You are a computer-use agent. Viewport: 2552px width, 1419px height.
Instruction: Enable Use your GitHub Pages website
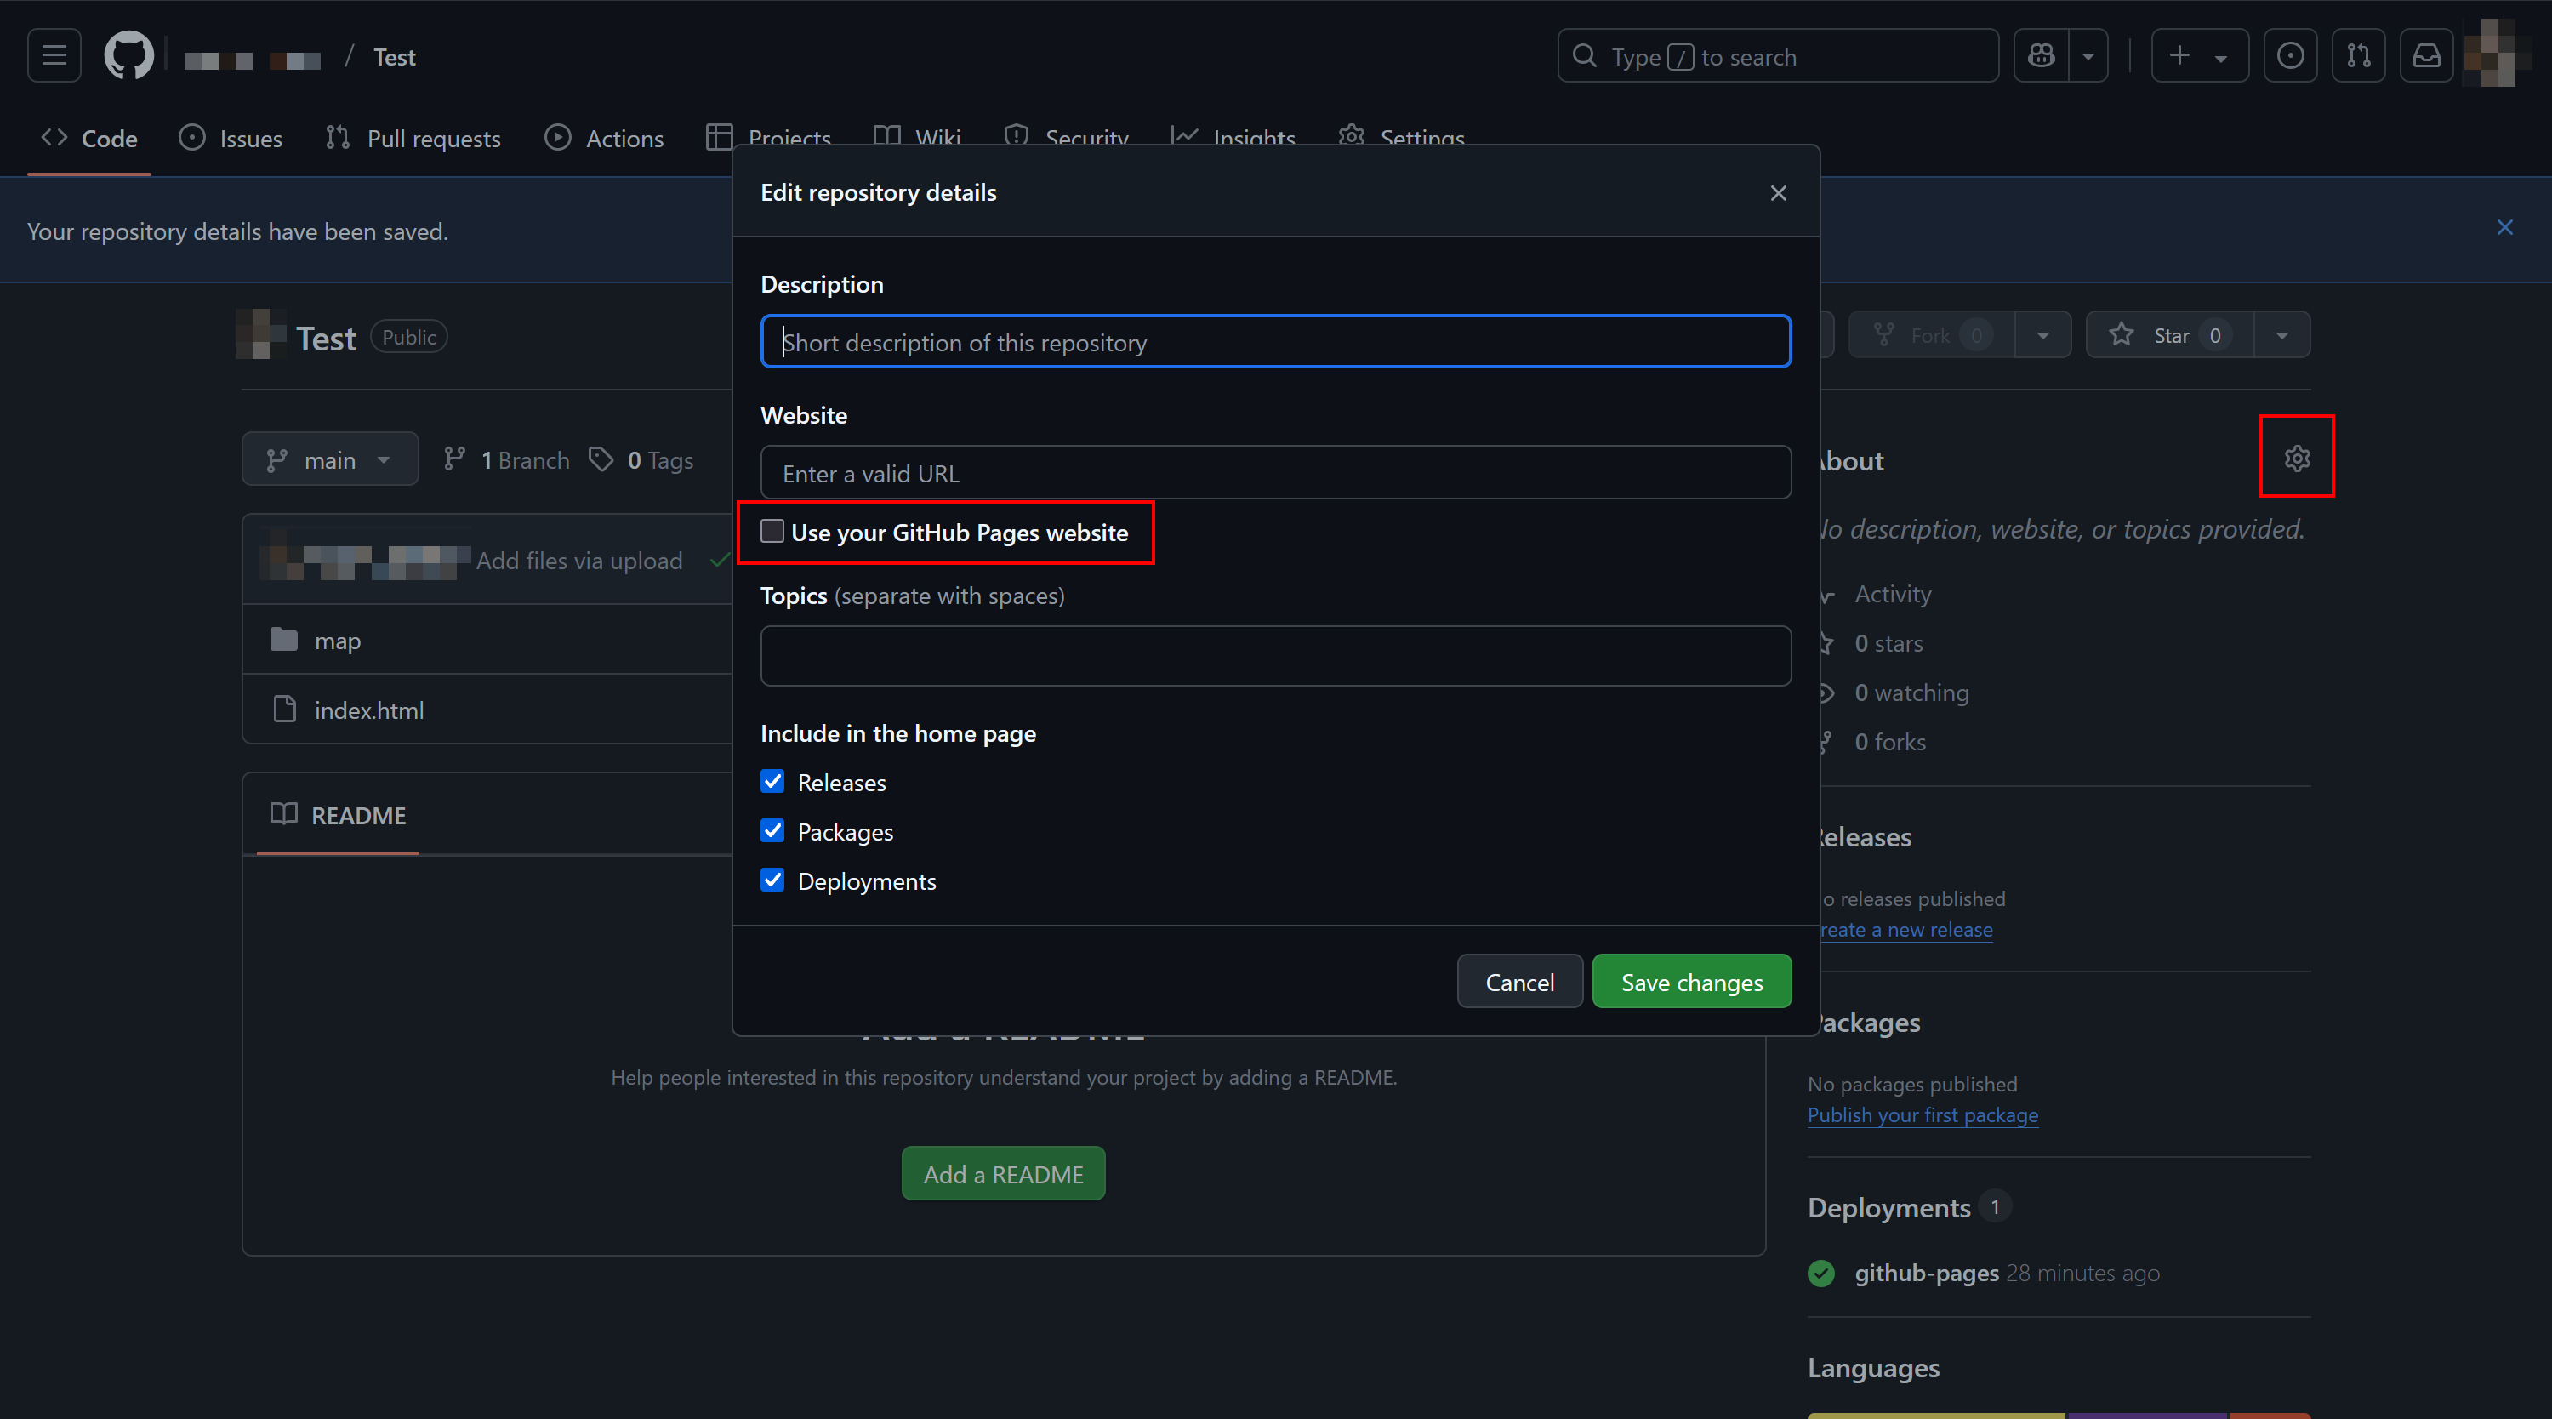tap(772, 531)
